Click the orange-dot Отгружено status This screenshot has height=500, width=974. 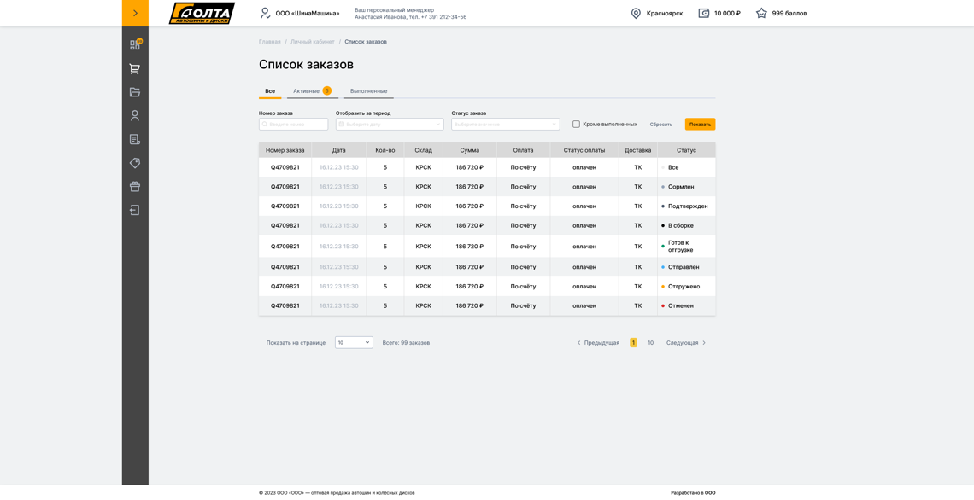pyautogui.click(x=684, y=287)
